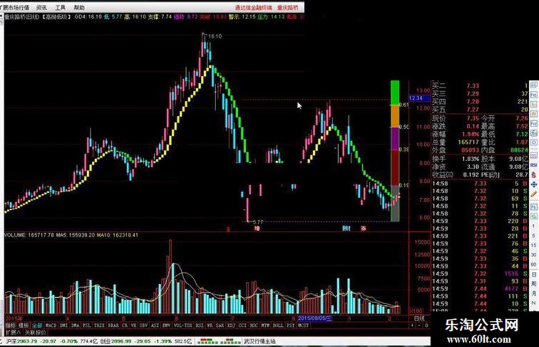The image size is (539, 347).
Task: Click the 通达信金融终端 title link
Action: [253, 7]
